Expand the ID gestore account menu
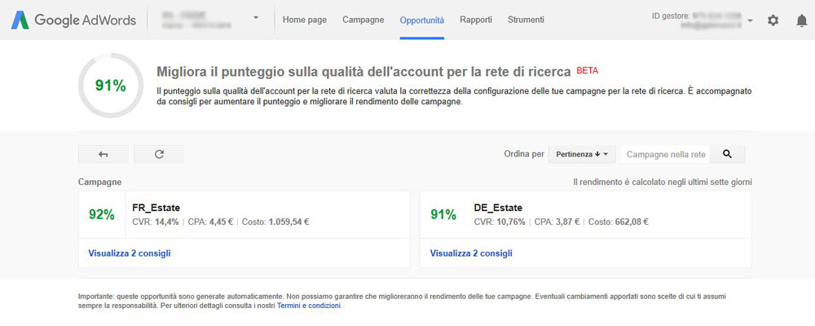 click(750, 21)
